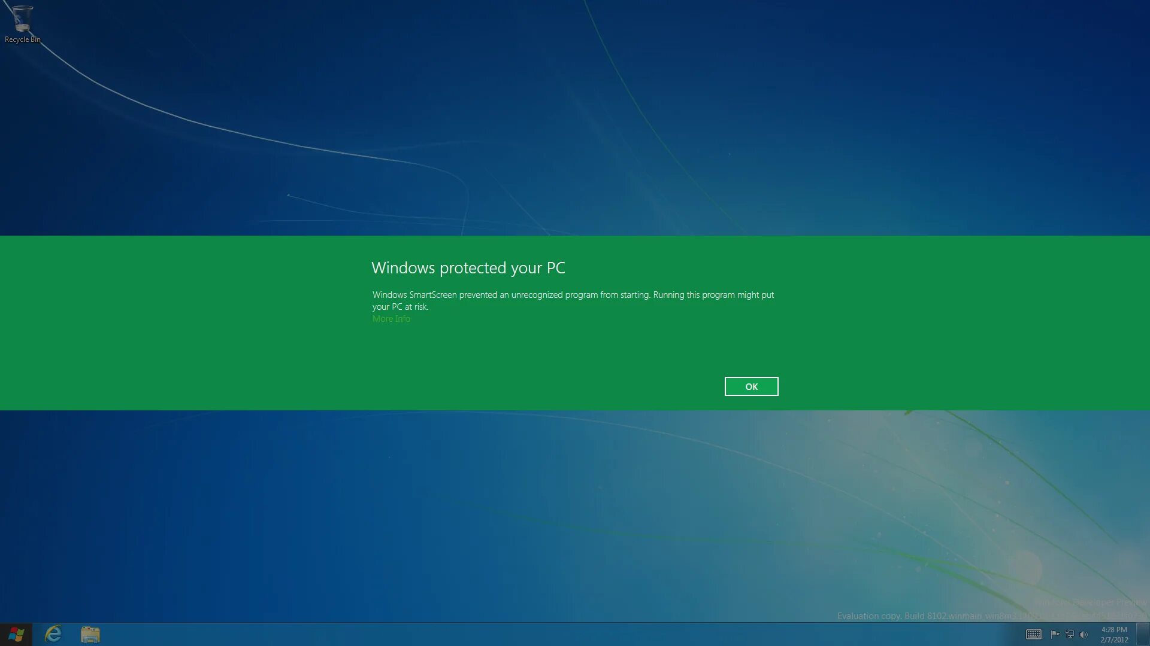
Task: Click the 'Recycle Bin' text label
Action: [x=22, y=39]
